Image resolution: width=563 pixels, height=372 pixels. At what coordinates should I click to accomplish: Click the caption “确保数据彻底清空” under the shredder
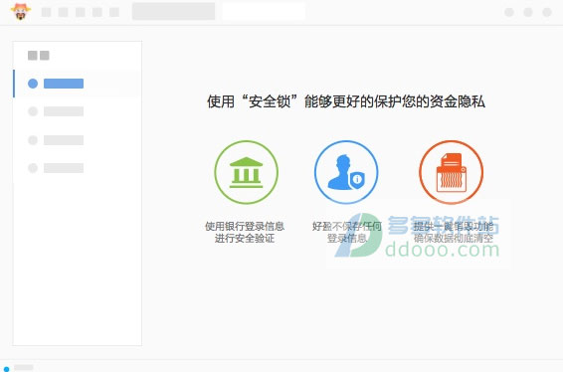coord(454,238)
